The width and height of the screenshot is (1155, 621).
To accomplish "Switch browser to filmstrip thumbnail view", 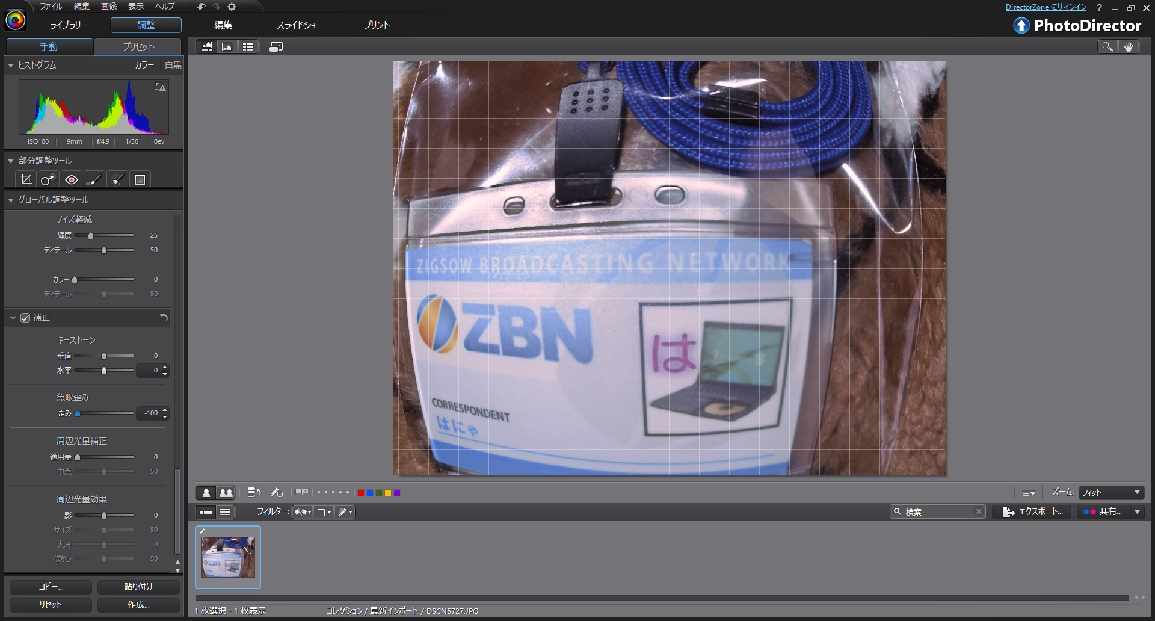I will (x=206, y=512).
